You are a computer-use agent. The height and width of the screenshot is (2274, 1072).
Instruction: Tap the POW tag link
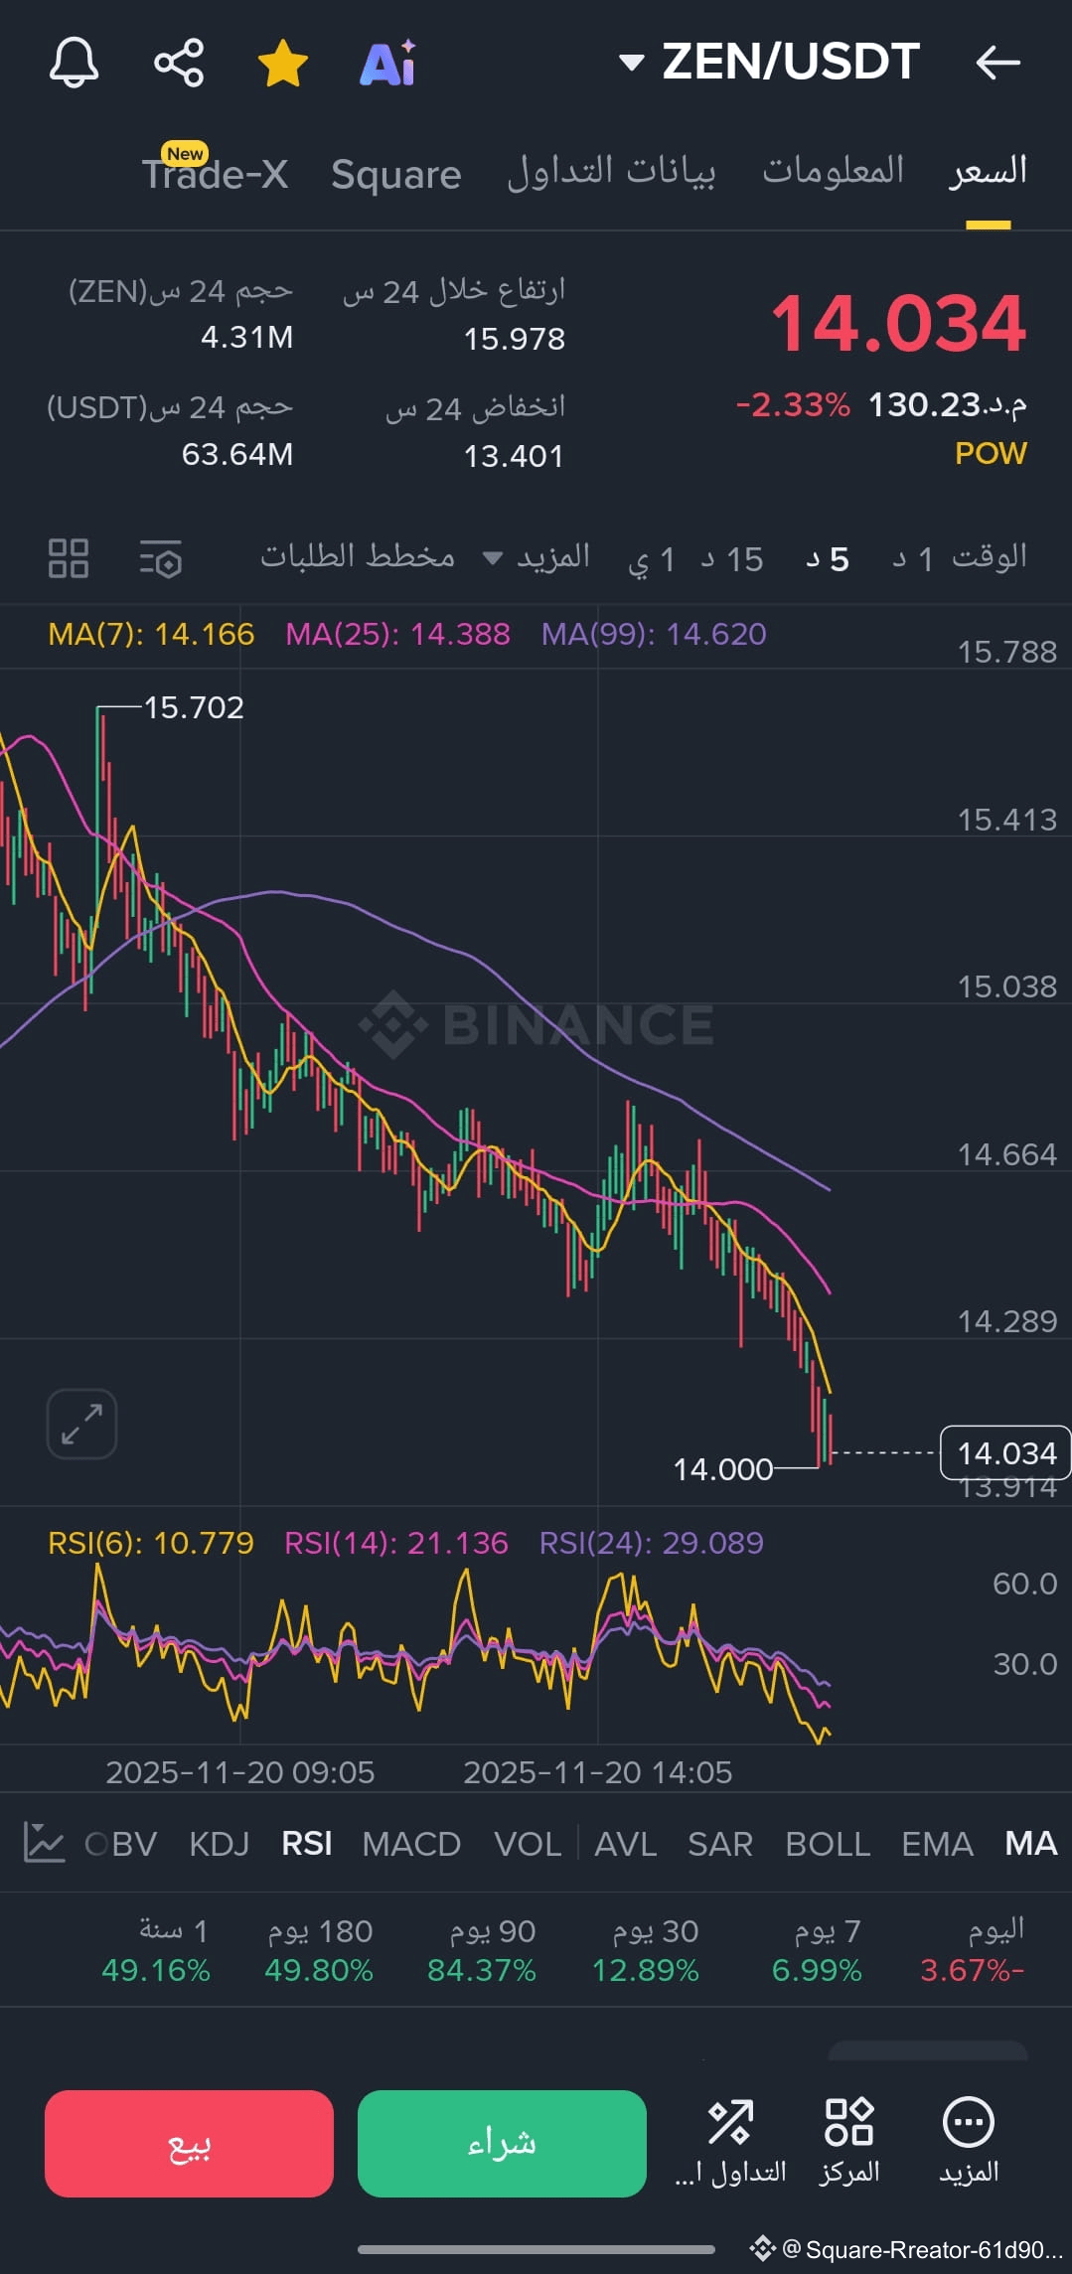click(x=991, y=453)
